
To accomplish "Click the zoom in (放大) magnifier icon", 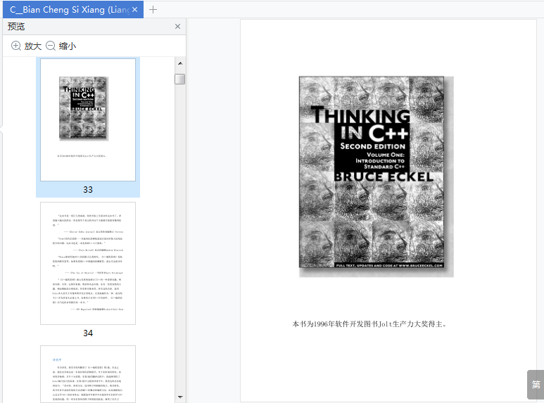I will [x=16, y=46].
